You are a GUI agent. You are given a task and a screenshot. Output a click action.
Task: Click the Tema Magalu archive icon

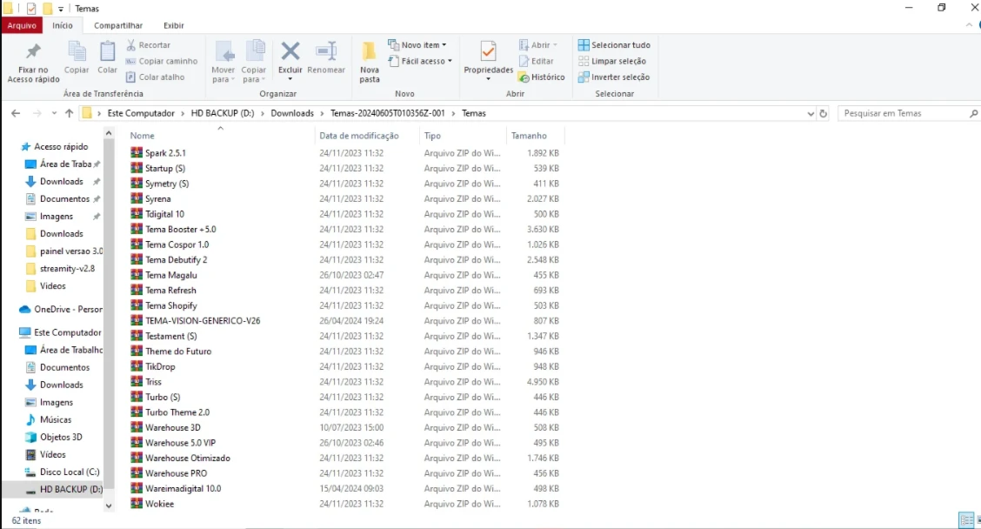point(137,275)
